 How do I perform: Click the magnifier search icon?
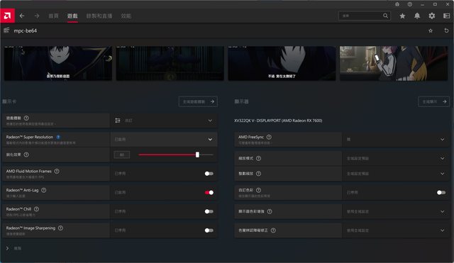point(385,16)
